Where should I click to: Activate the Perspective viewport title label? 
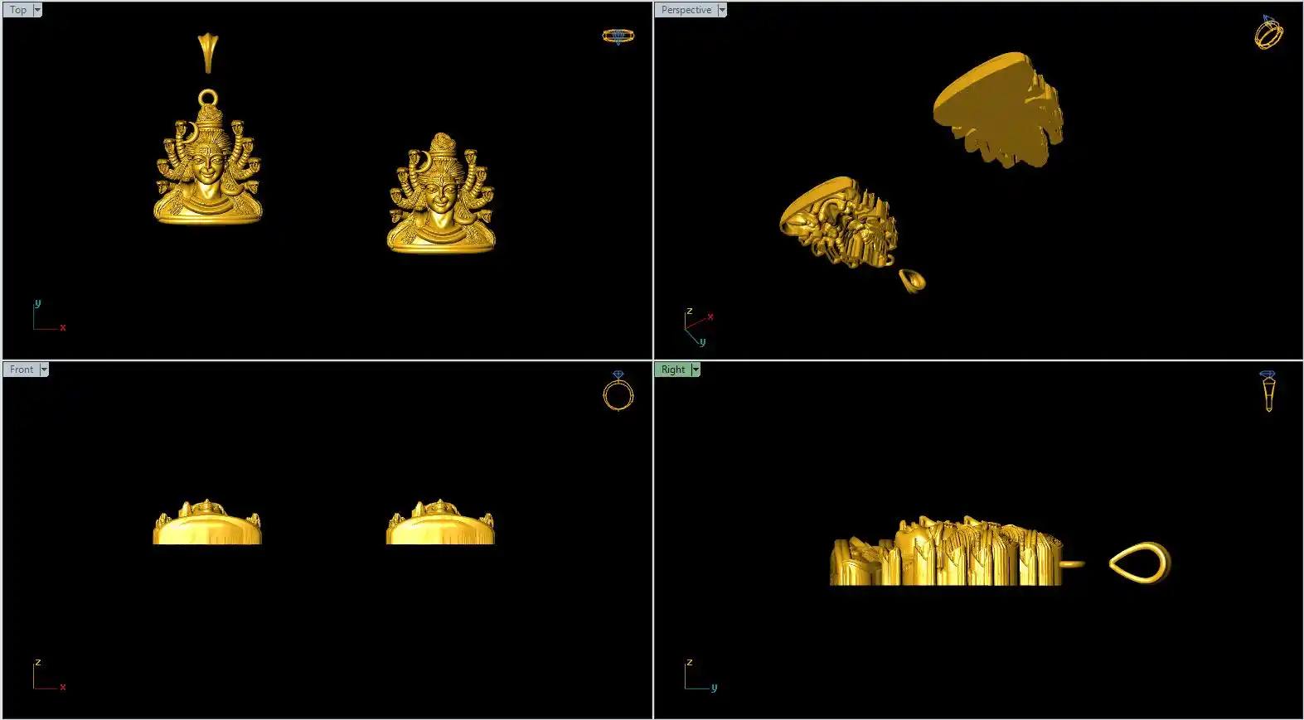click(686, 10)
